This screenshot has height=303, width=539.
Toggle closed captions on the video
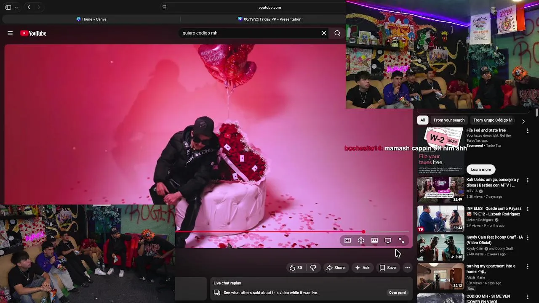[347, 240]
